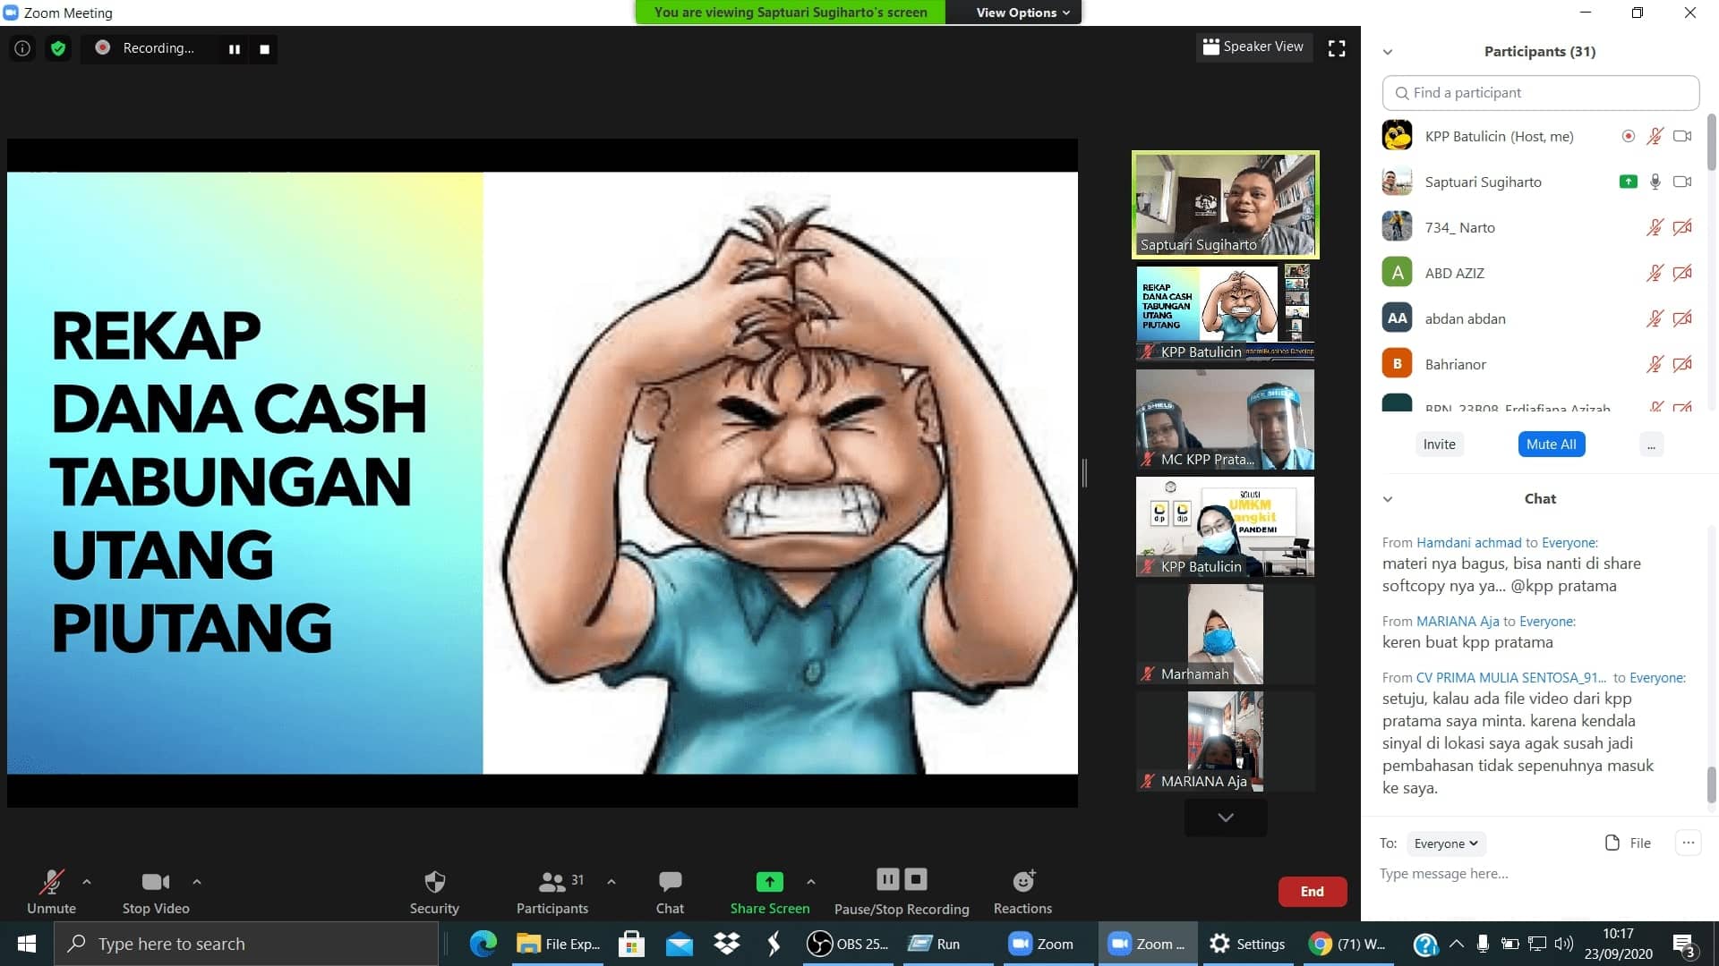Enter full screen mode icon

1337,48
